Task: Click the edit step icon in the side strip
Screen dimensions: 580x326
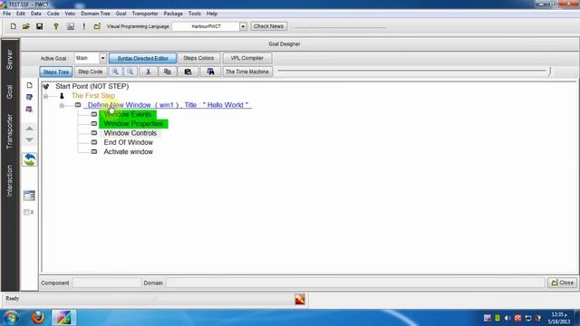Action: point(29,97)
